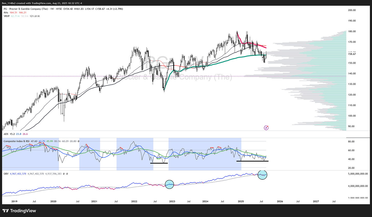Click the 140.00 price axis label

click(352, 74)
